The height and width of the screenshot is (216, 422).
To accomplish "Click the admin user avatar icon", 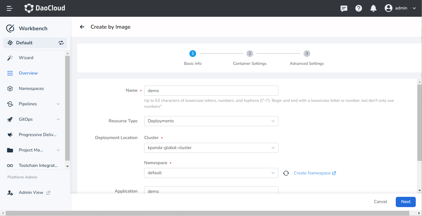I will 388,8.
